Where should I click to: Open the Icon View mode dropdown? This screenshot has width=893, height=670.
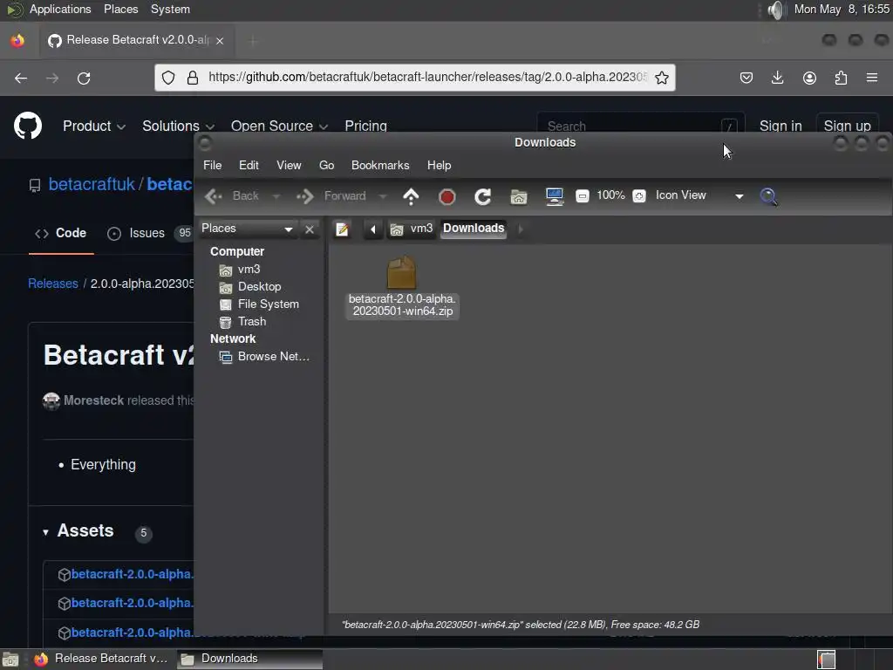(699, 195)
